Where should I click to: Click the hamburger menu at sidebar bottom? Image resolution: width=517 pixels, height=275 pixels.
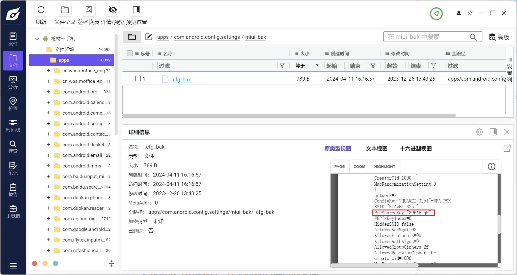(13, 266)
